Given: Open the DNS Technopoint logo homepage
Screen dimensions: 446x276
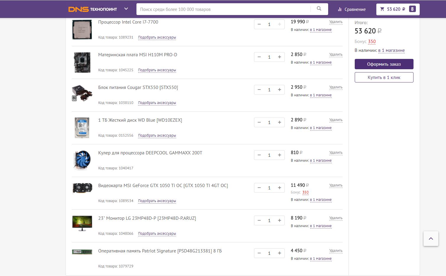Looking at the screenshot, I should 92,9.
